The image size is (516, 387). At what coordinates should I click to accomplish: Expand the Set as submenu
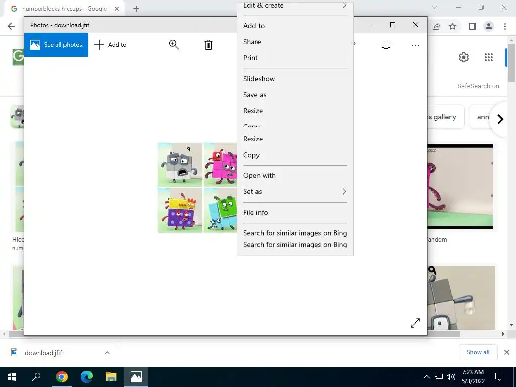[x=295, y=191]
